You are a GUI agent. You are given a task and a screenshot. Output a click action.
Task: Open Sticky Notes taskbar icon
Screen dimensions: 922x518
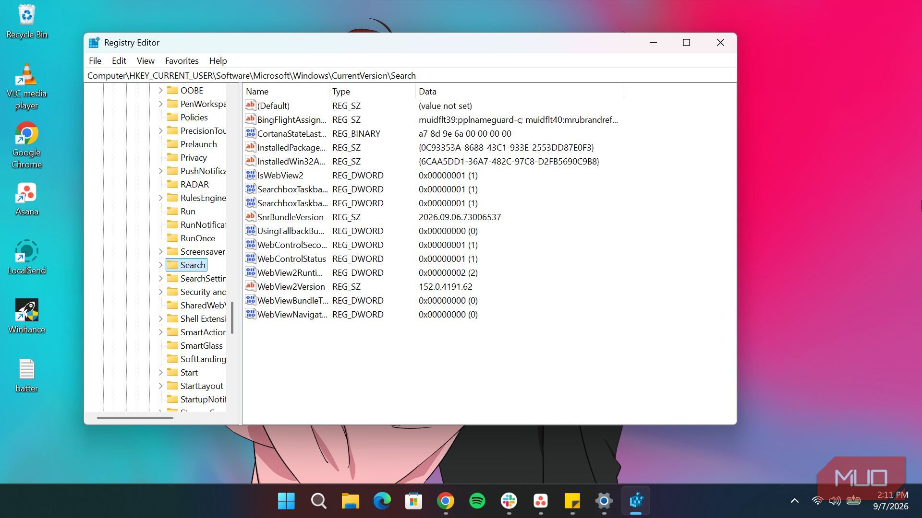click(x=572, y=501)
